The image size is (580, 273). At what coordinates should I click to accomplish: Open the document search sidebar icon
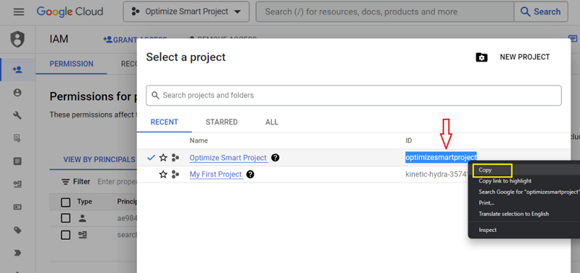point(17,138)
